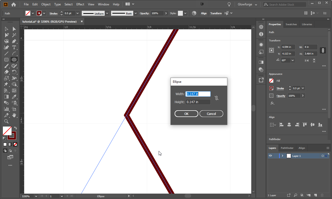The width and height of the screenshot is (332, 199).
Task: Select the Rotate tool
Action: coord(14,71)
